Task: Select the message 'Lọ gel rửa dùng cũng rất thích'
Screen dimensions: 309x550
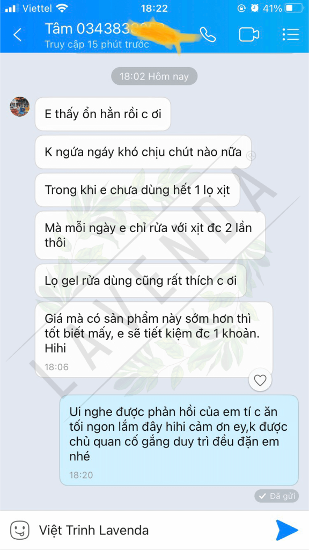Action: tap(141, 280)
